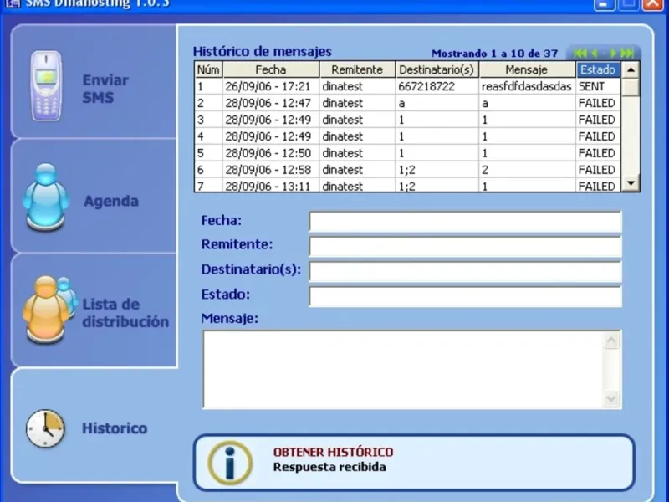The image size is (669, 502).
Task: Open the Lista de distribución tab
Action: (94, 310)
